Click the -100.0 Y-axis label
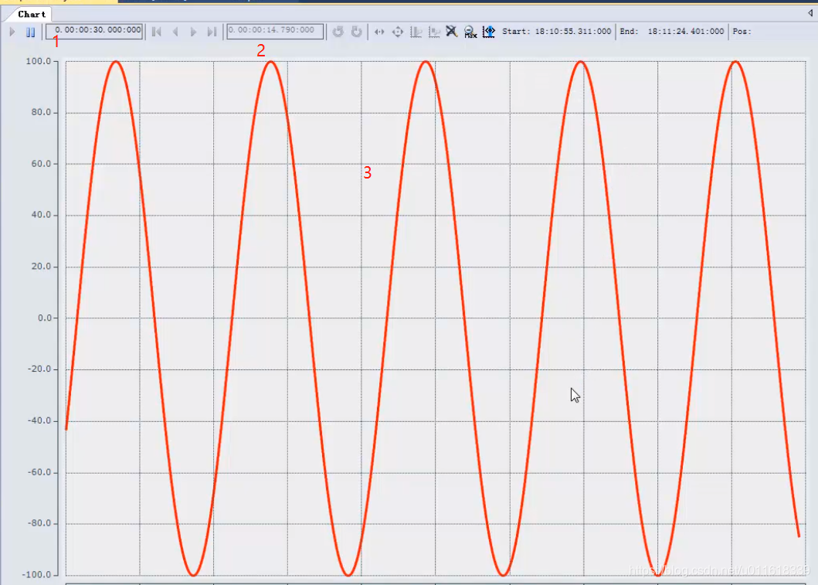 (36, 574)
